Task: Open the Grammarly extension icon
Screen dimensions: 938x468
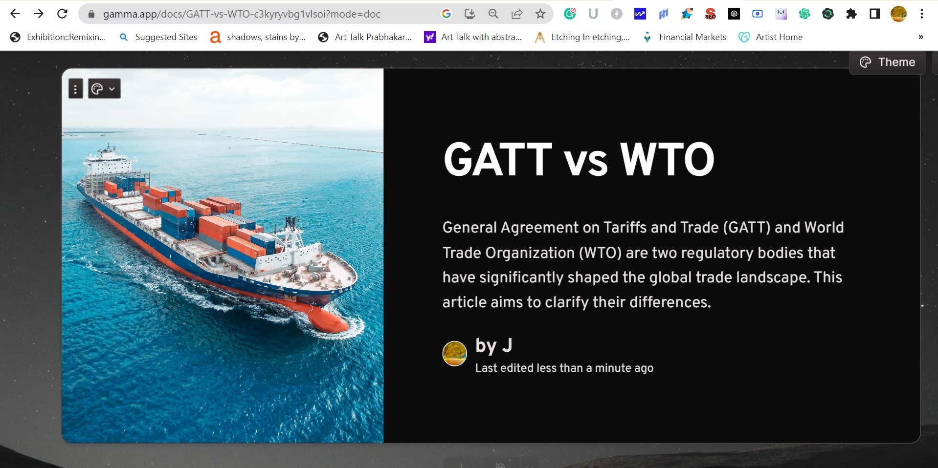Action: pos(570,14)
